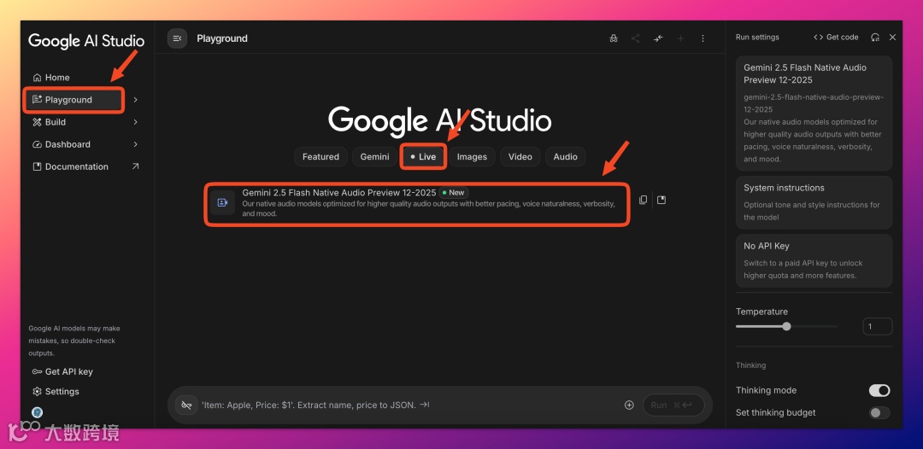Expand the Playground submenu chevron
The width and height of the screenshot is (923, 449).
pyautogui.click(x=135, y=100)
